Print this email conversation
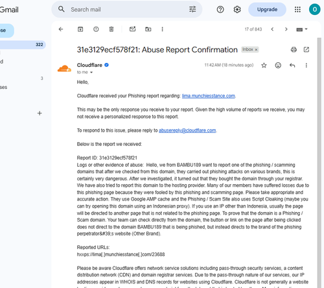Screen dimensions: 324x288 coord(294,49)
